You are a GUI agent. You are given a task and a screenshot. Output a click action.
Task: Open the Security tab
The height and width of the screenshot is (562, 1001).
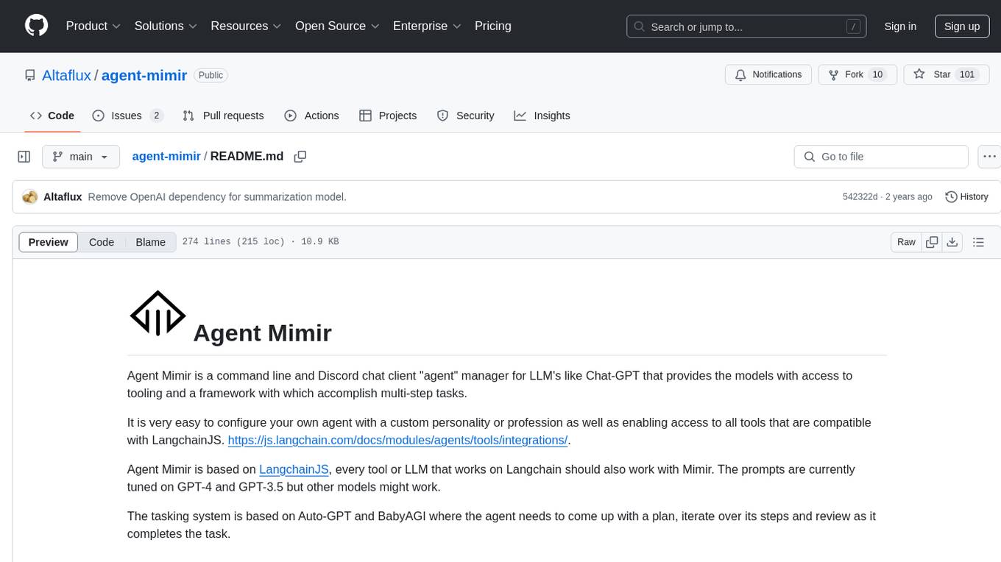point(465,115)
